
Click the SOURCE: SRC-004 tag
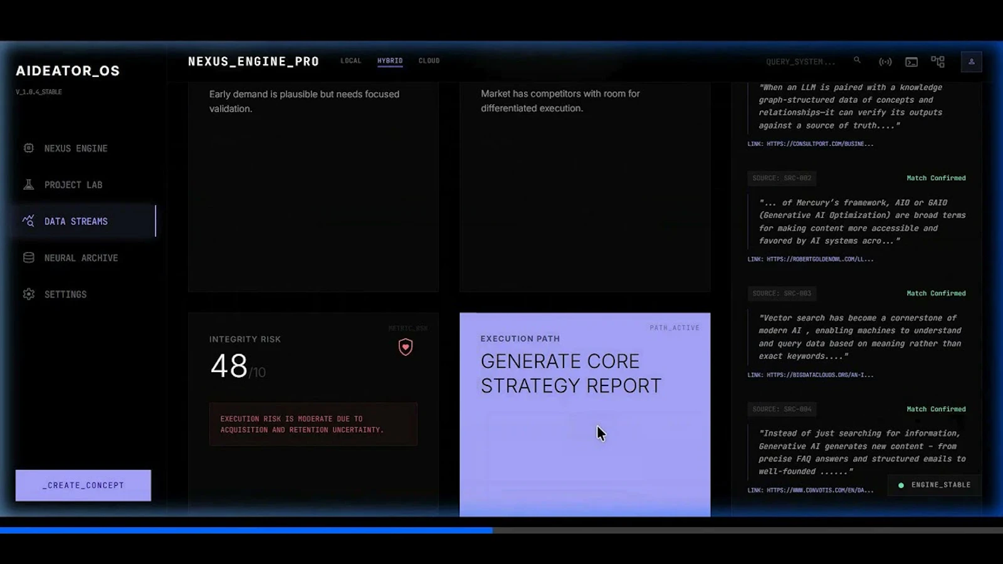pyautogui.click(x=782, y=409)
